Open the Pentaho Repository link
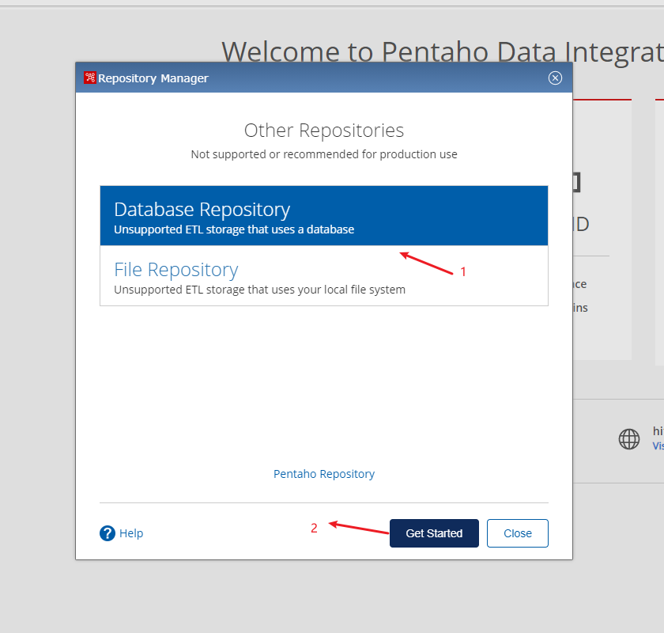Screen dimensions: 664x633 (324, 474)
